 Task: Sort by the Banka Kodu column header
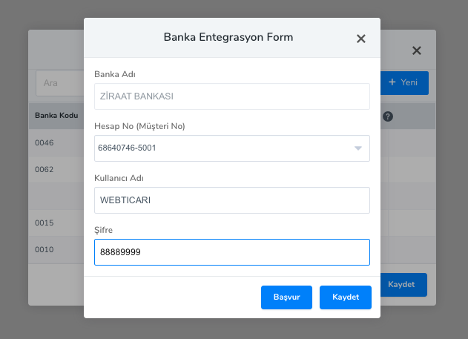coord(55,116)
